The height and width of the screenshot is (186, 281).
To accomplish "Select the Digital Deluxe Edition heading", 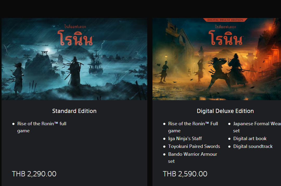I will (225, 111).
